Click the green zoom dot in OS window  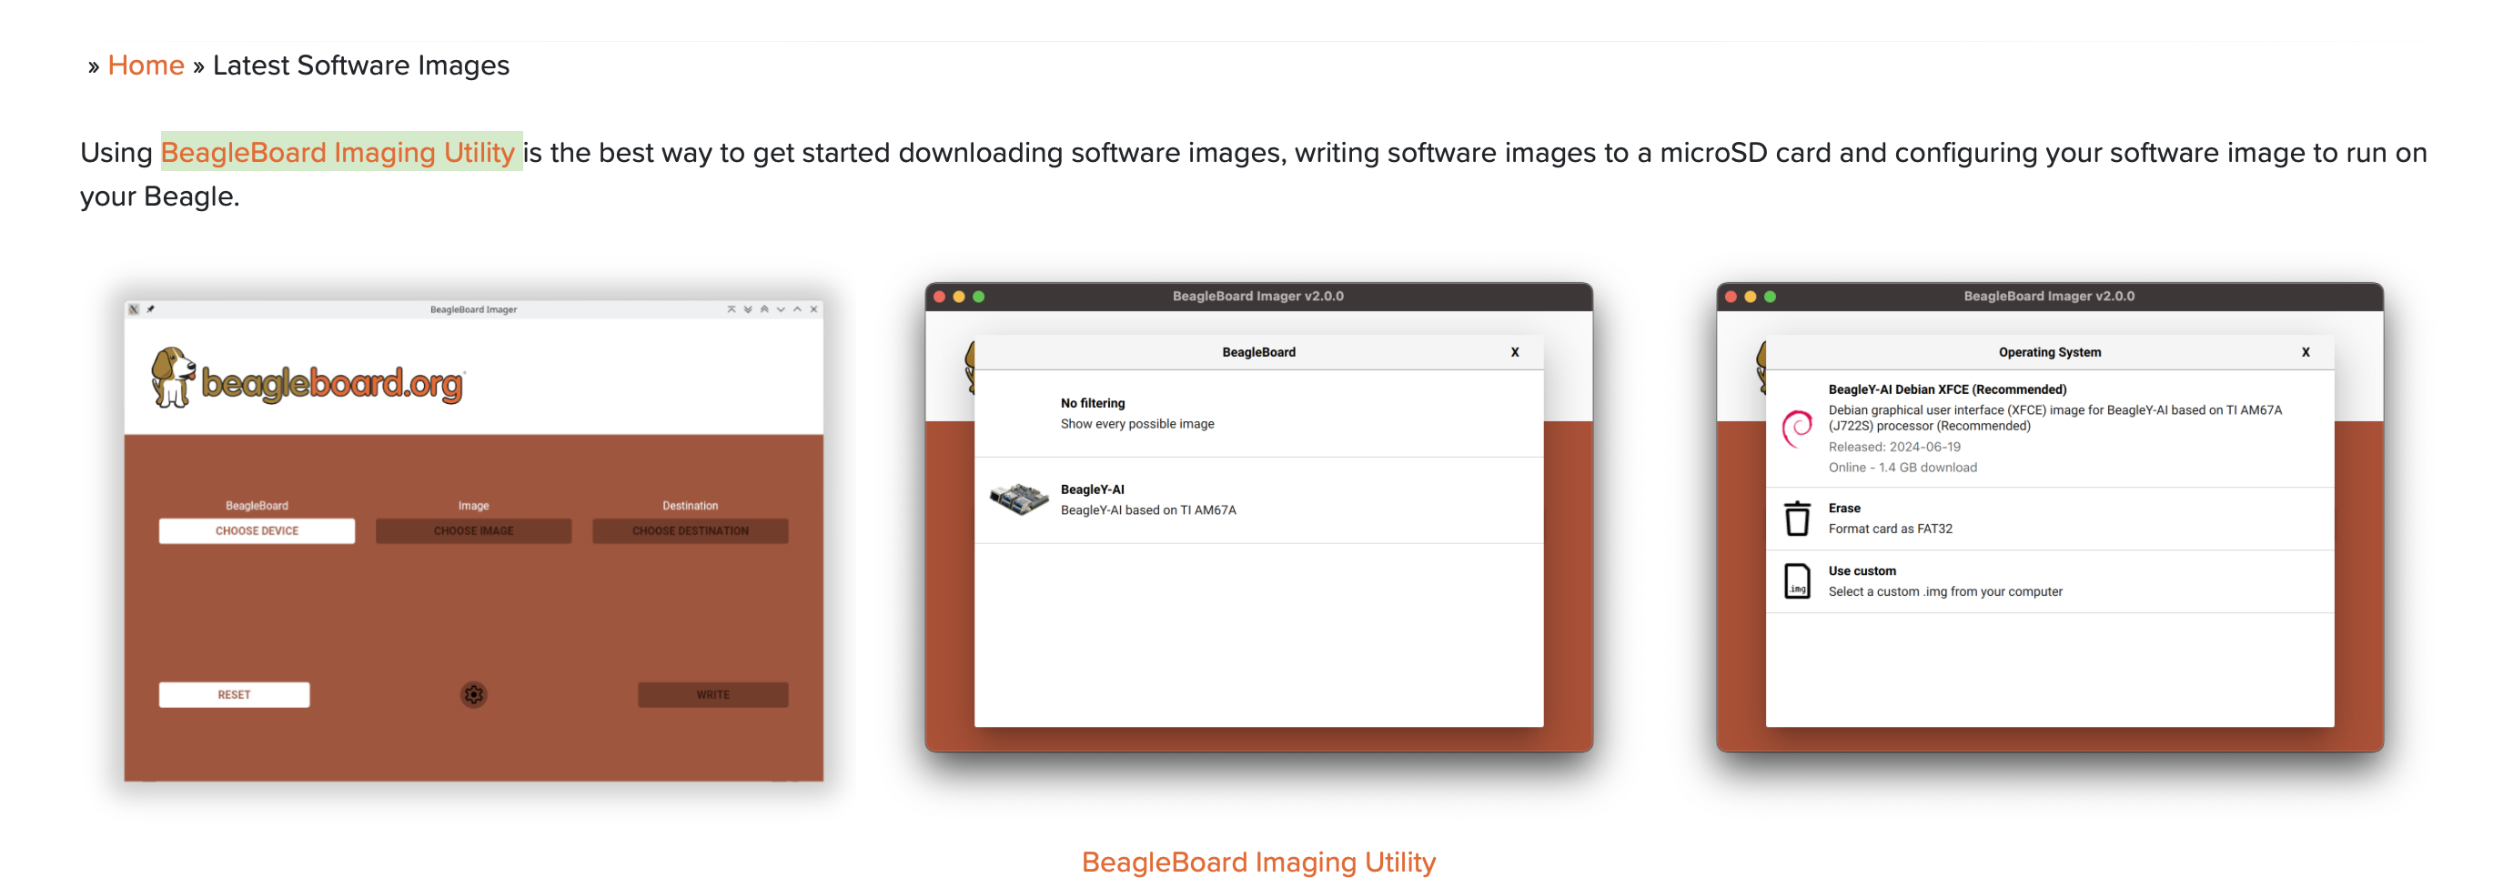(x=1770, y=297)
